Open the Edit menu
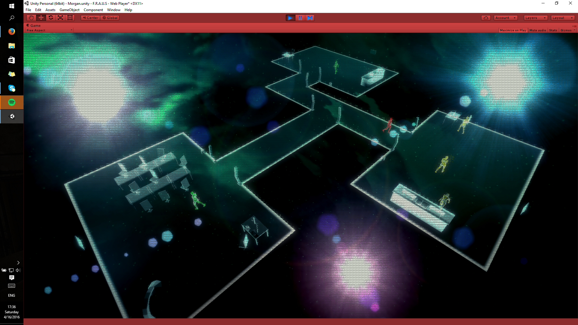The height and width of the screenshot is (325, 578). (38, 10)
